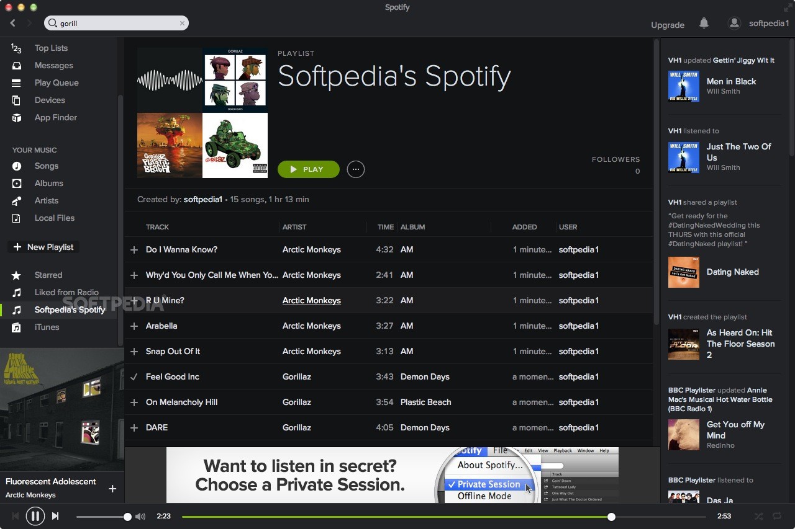Open the playlist options ellipsis menu

coord(355,169)
